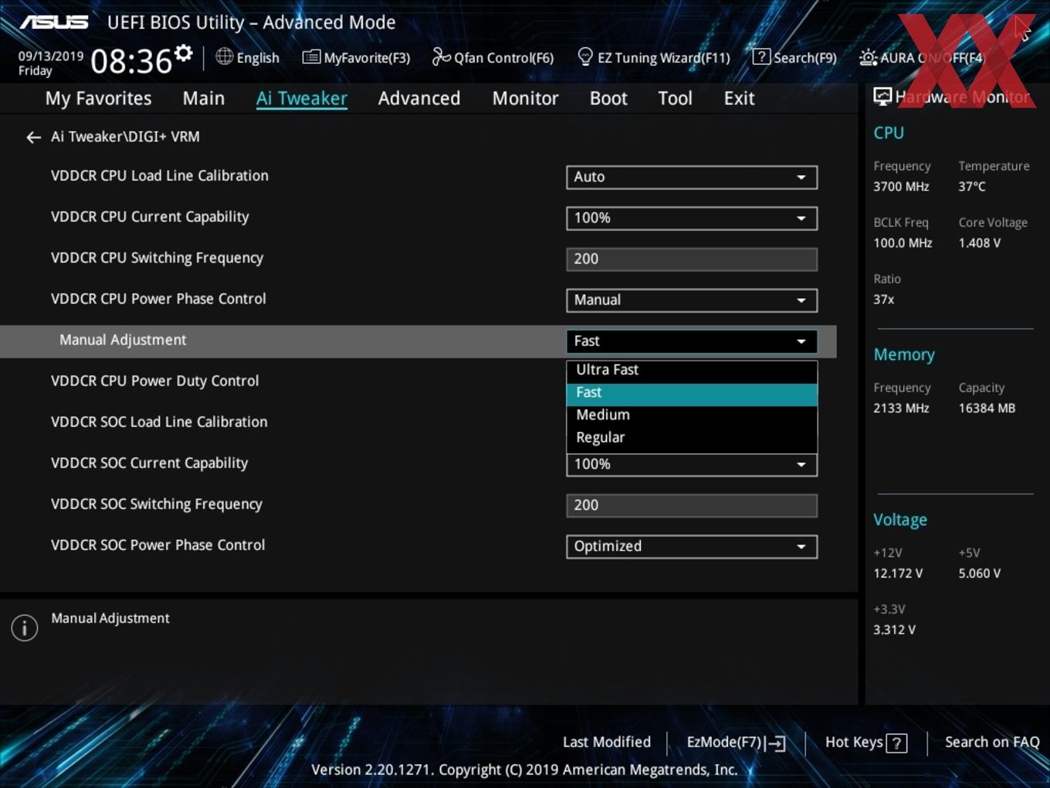This screenshot has height=788, width=1050.
Task: Click VDDCR SOC Switching Frequency field
Action: [x=692, y=505]
